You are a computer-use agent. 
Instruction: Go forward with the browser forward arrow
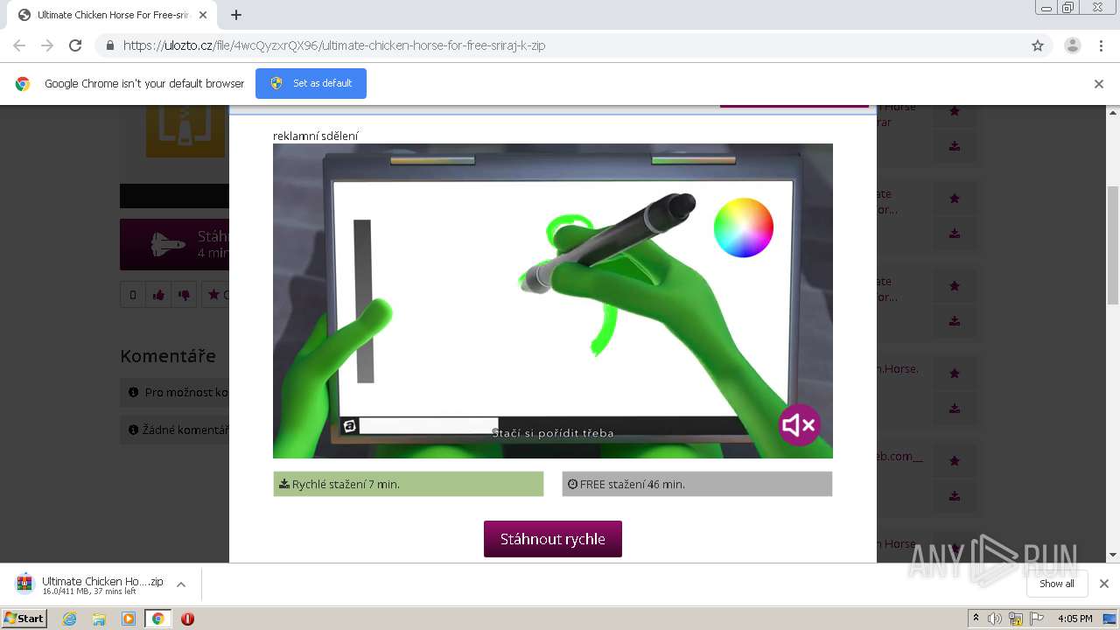coord(47,45)
